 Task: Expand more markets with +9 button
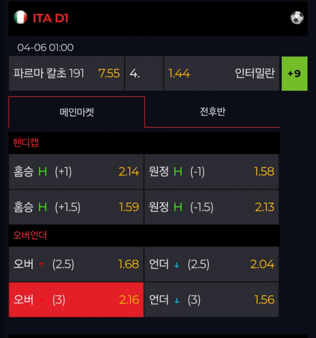pyautogui.click(x=294, y=74)
